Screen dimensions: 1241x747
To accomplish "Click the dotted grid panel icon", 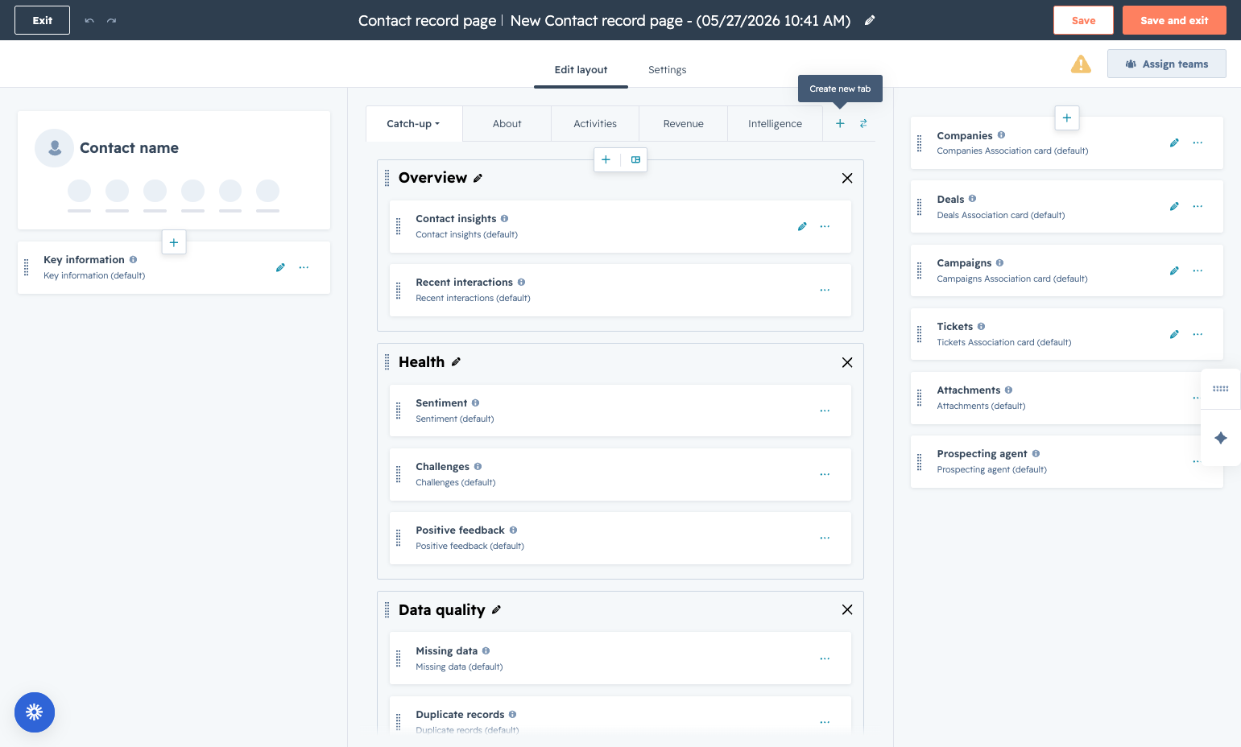I will (x=1221, y=389).
